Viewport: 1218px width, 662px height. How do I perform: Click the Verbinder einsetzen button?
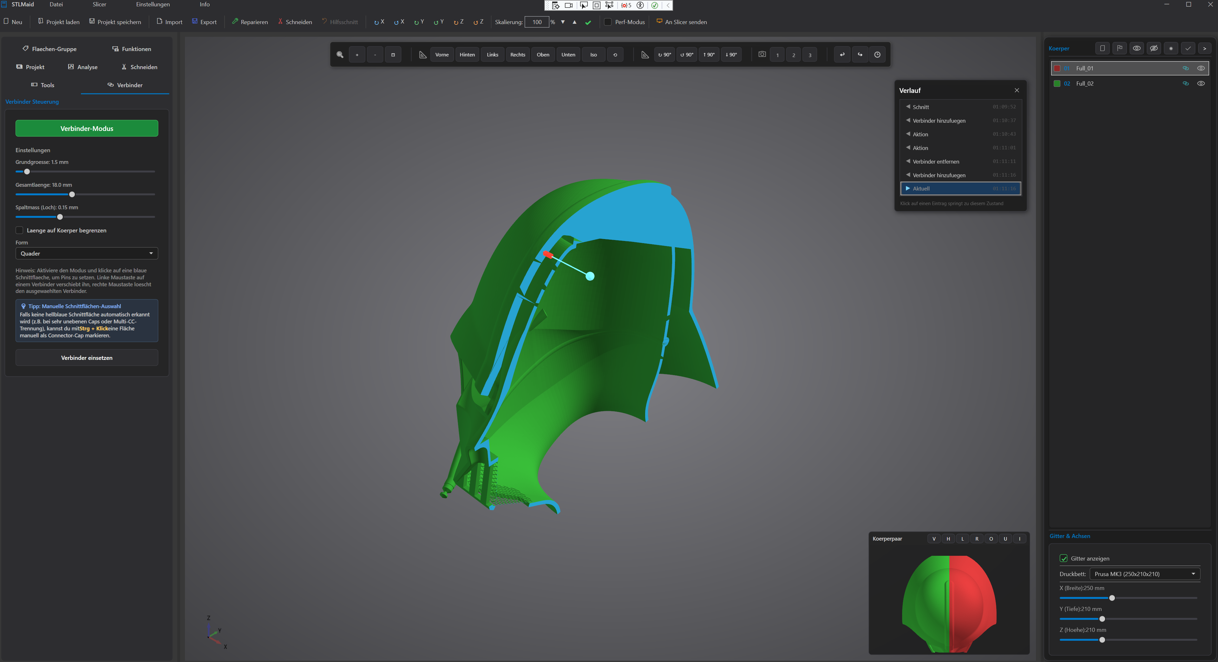pyautogui.click(x=87, y=358)
